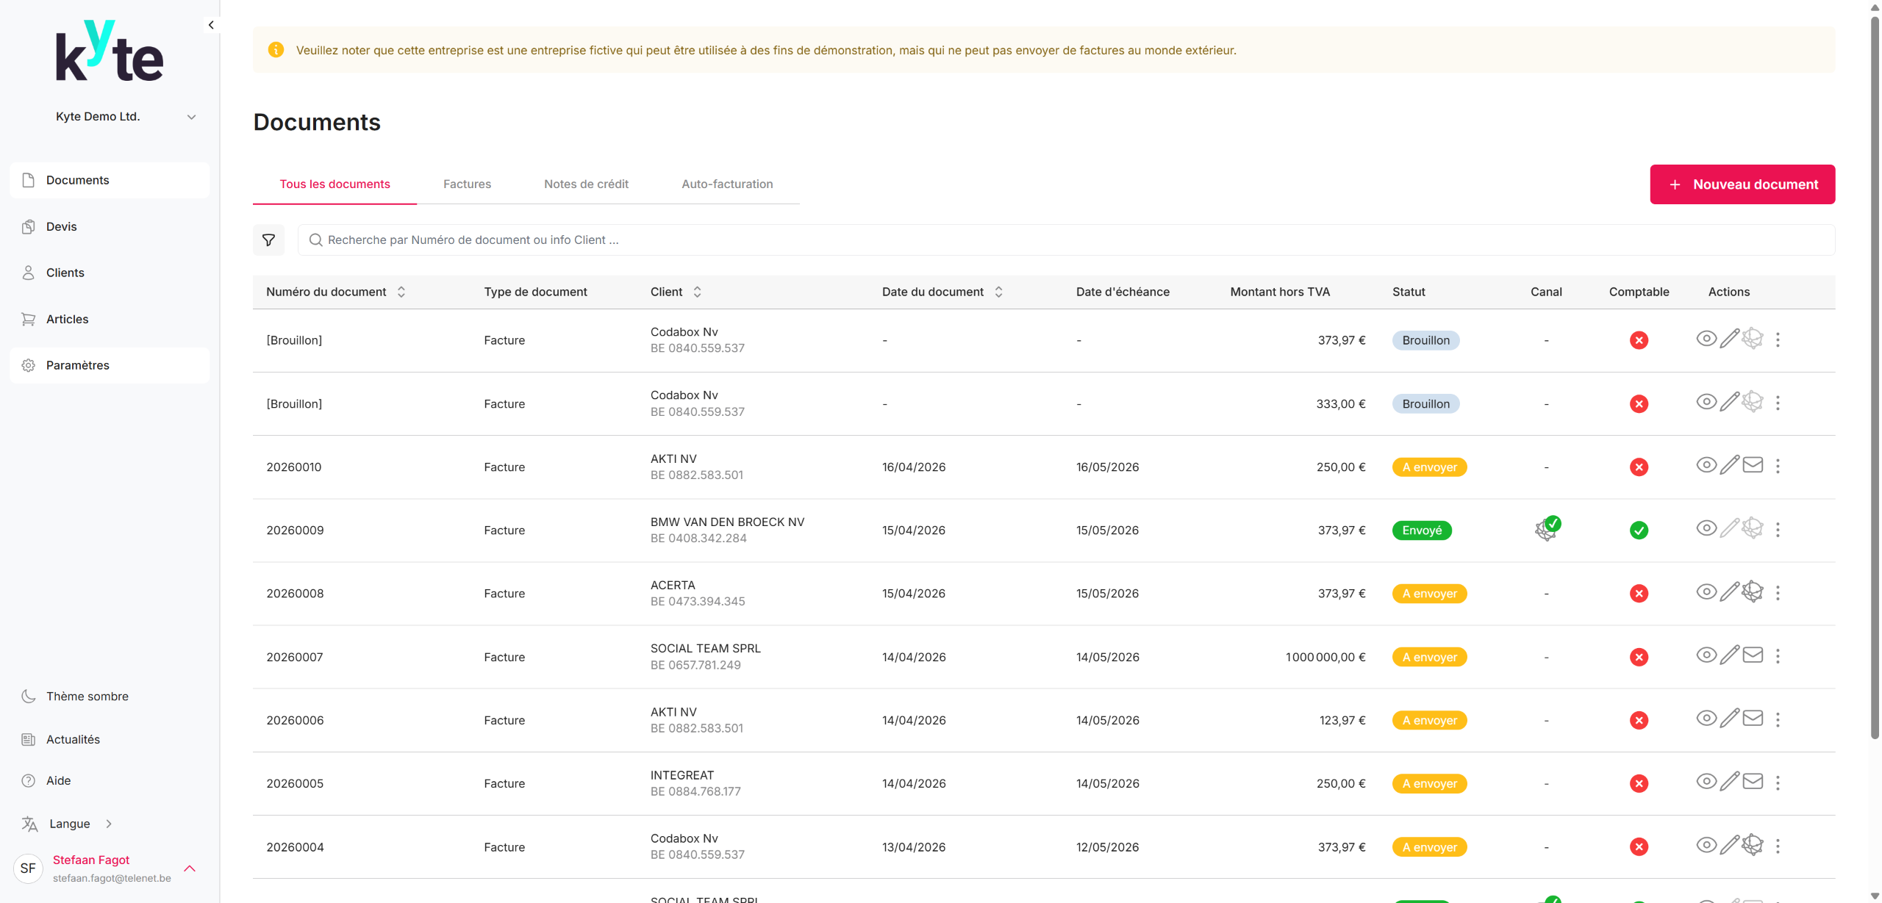1882x903 pixels.
Task: Expand the Langue submenu
Action: [70, 824]
